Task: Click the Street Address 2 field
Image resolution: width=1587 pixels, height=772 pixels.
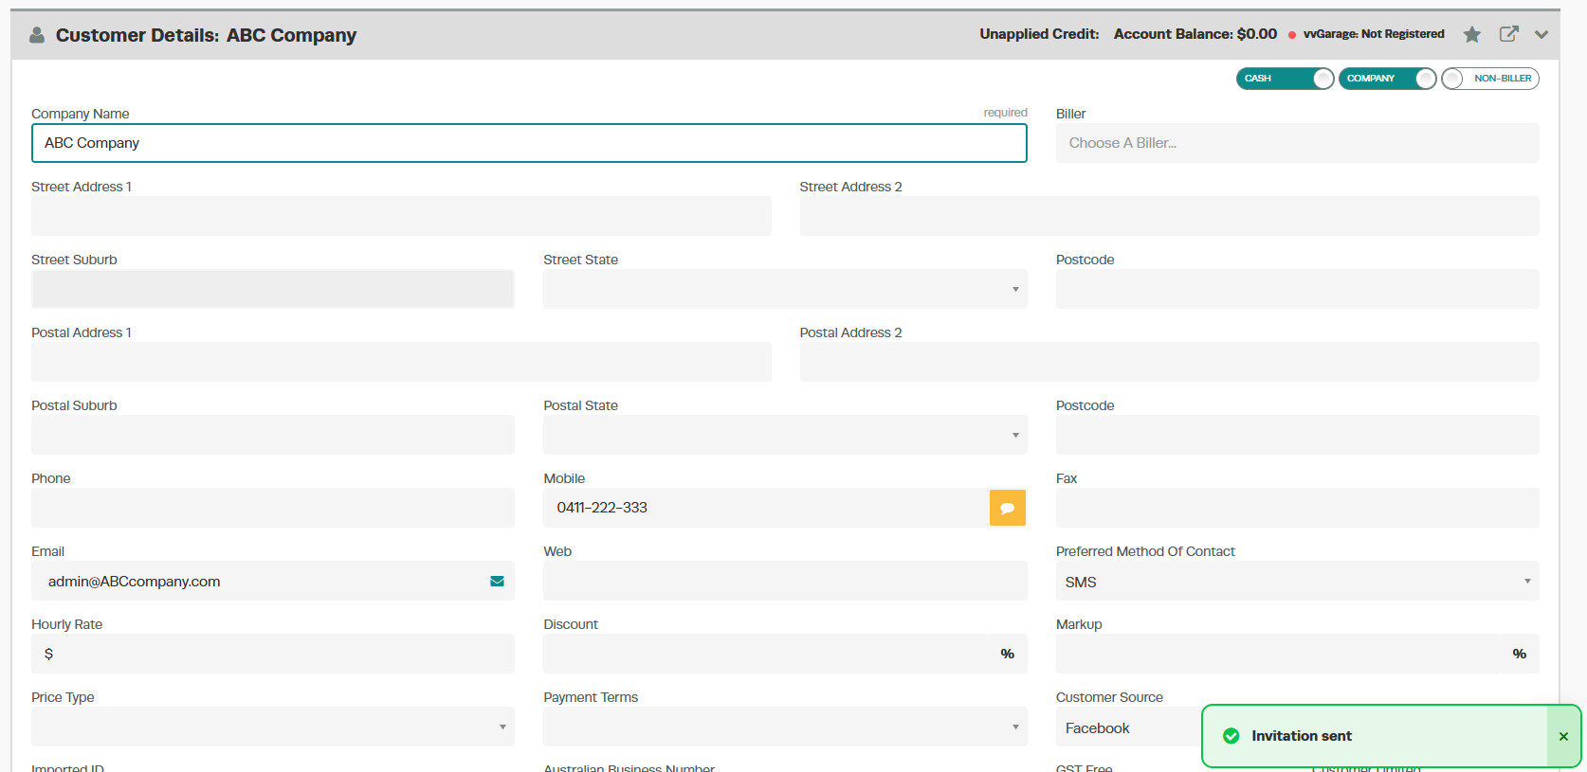Action: [x=1169, y=216]
